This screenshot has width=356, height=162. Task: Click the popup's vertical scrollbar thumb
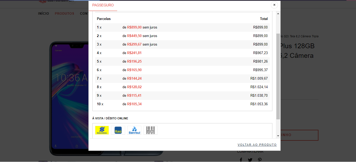coord(278,76)
